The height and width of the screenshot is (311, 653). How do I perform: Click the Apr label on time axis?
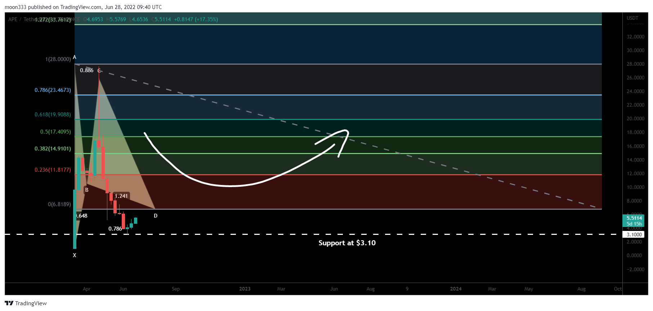[x=86, y=289]
